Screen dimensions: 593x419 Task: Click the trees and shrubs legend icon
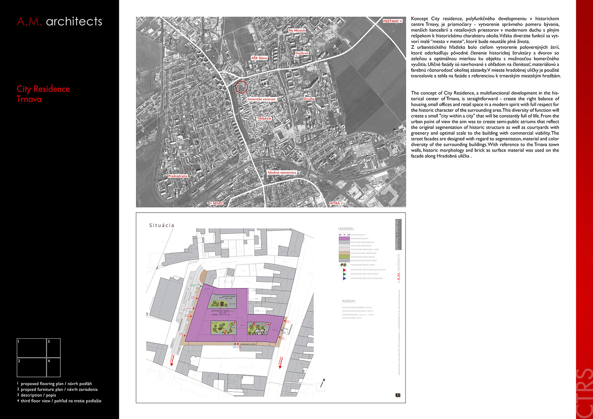pyautogui.click(x=343, y=265)
